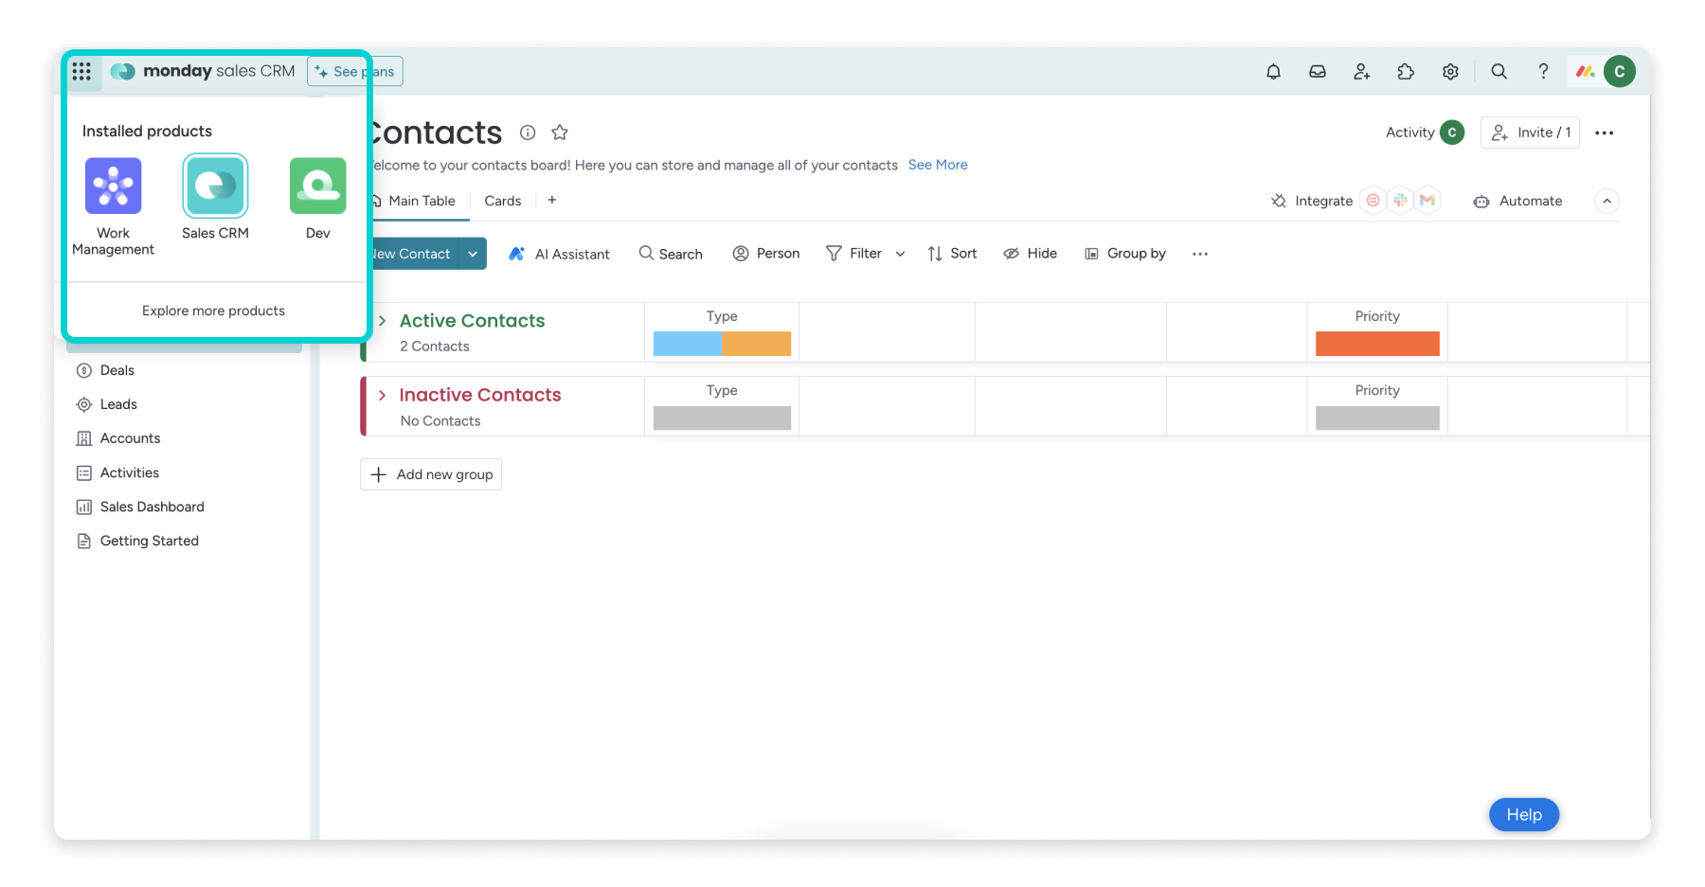Click Invite / 1 button
The width and height of the screenshot is (1705, 887).
pos(1531,133)
